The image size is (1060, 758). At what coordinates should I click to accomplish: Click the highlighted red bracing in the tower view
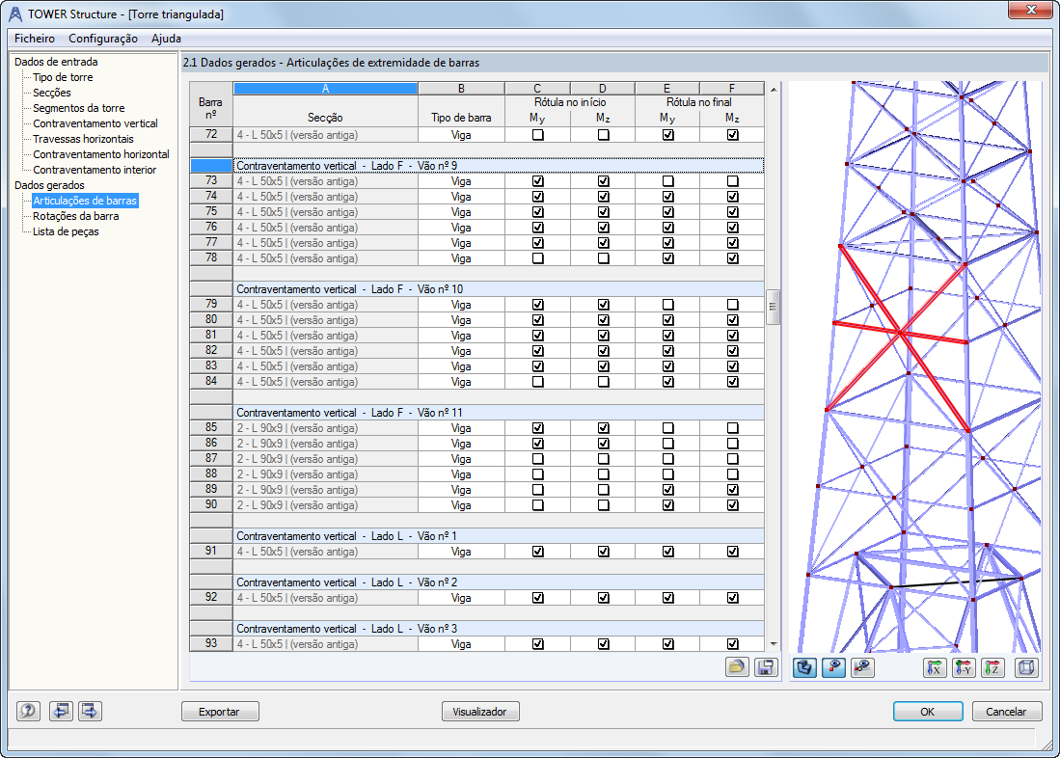coord(900,333)
